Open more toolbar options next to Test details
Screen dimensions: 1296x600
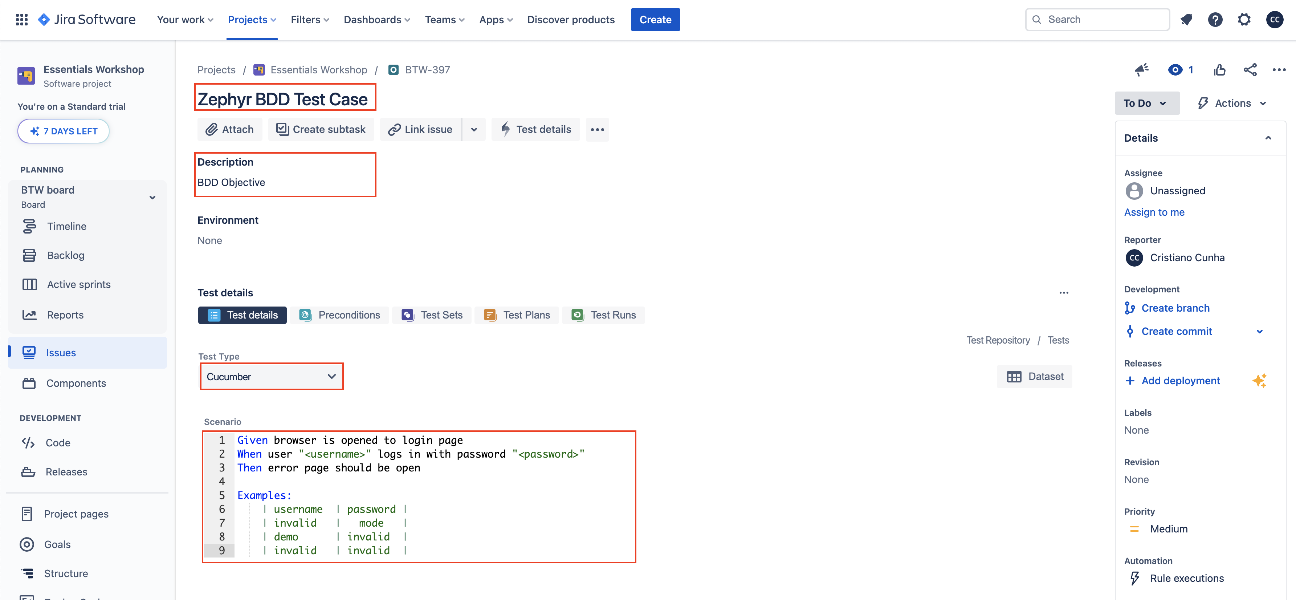[x=597, y=130]
